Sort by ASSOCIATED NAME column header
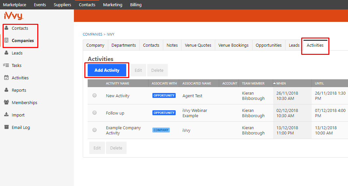The image size is (348, 186). click(x=197, y=83)
